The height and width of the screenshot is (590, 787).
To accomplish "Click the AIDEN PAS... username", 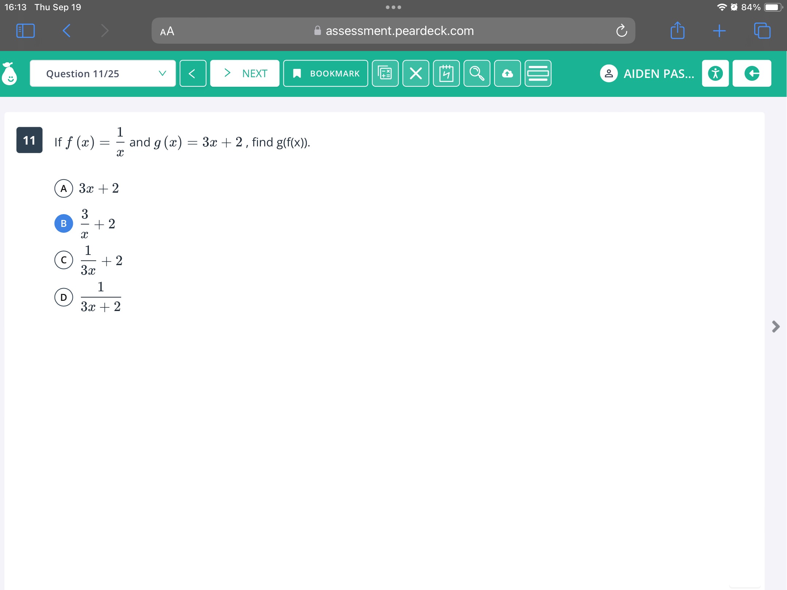I will (659, 74).
